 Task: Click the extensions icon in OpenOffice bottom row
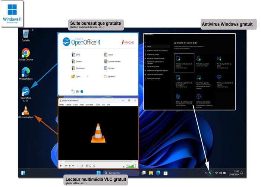(78, 92)
